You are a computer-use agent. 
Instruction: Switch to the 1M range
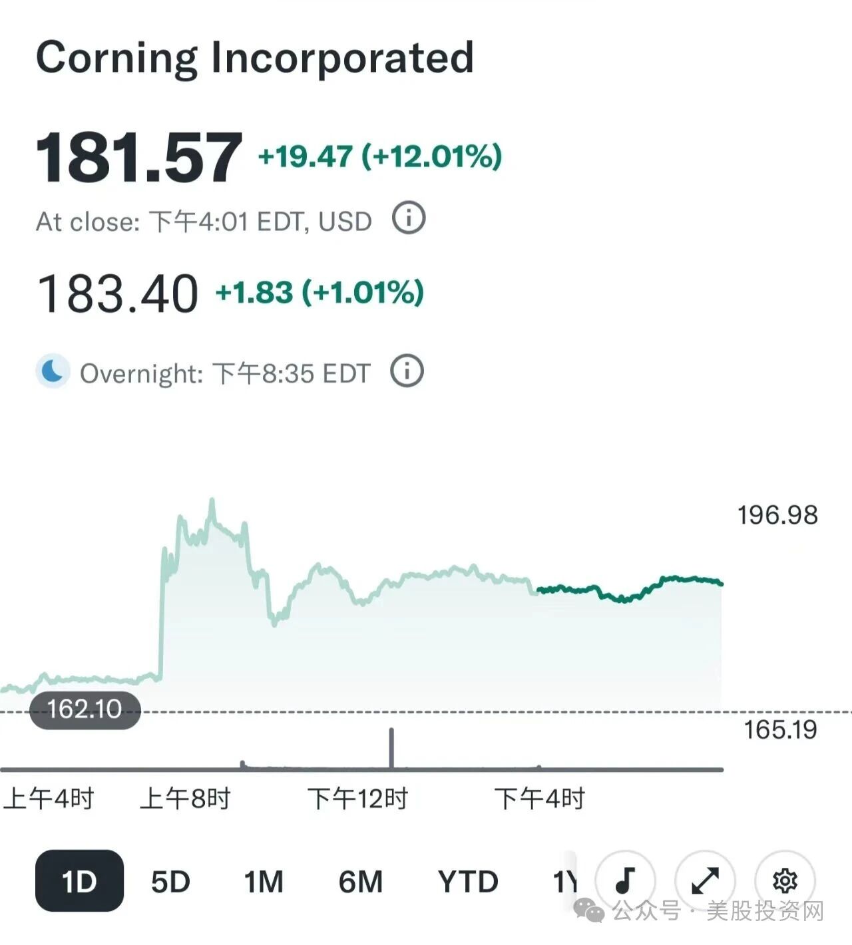tap(264, 882)
